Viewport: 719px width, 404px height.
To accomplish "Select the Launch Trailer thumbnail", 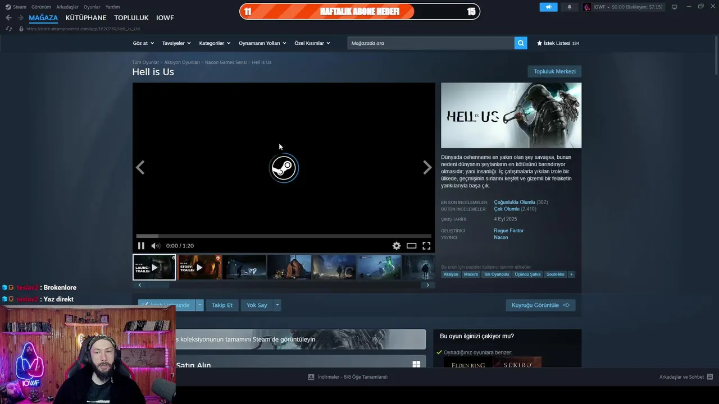I will click(x=154, y=267).
